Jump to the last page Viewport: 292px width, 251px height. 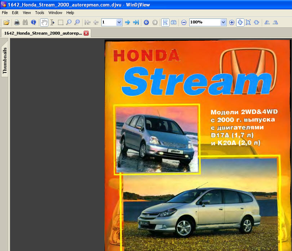(x=136, y=22)
